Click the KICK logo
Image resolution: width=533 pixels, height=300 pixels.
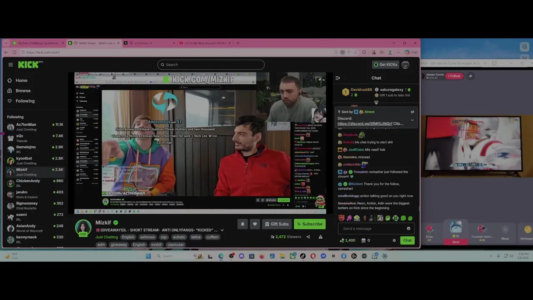(30, 64)
